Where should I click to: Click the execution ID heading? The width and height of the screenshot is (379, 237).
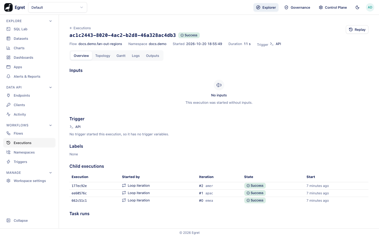coord(123,35)
